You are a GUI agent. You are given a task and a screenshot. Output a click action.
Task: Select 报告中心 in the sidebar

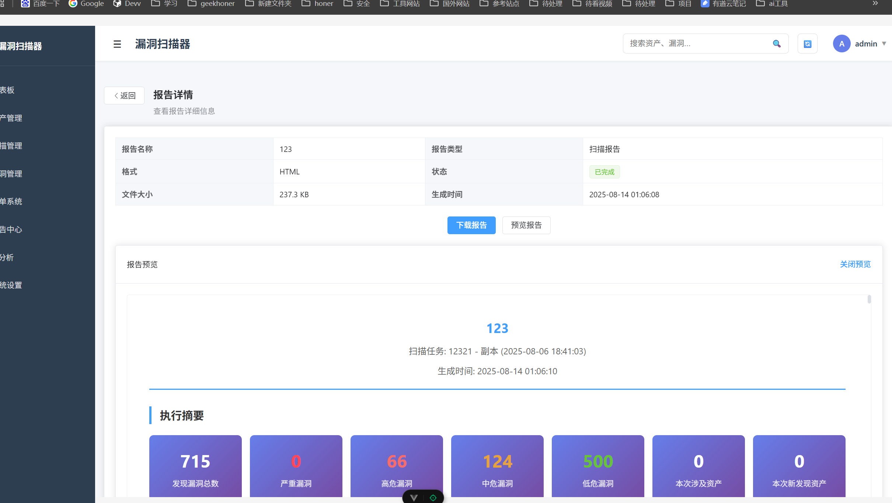coord(11,229)
